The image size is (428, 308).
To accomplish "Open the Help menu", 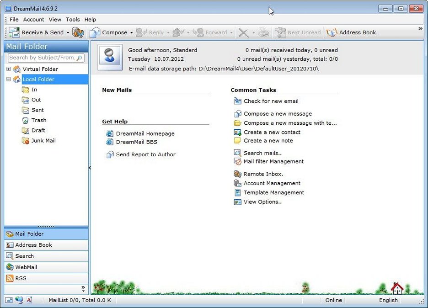I will point(90,20).
